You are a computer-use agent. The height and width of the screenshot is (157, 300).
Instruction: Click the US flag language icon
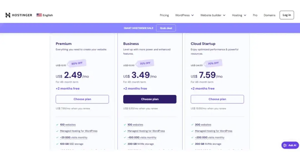(x=39, y=15)
